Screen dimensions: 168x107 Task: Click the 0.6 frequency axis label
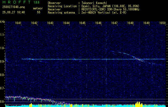click(x=2, y=102)
